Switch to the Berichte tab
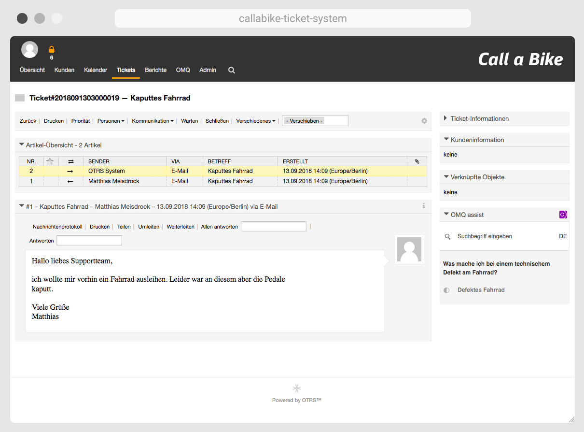The height and width of the screenshot is (432, 584). 155,70
